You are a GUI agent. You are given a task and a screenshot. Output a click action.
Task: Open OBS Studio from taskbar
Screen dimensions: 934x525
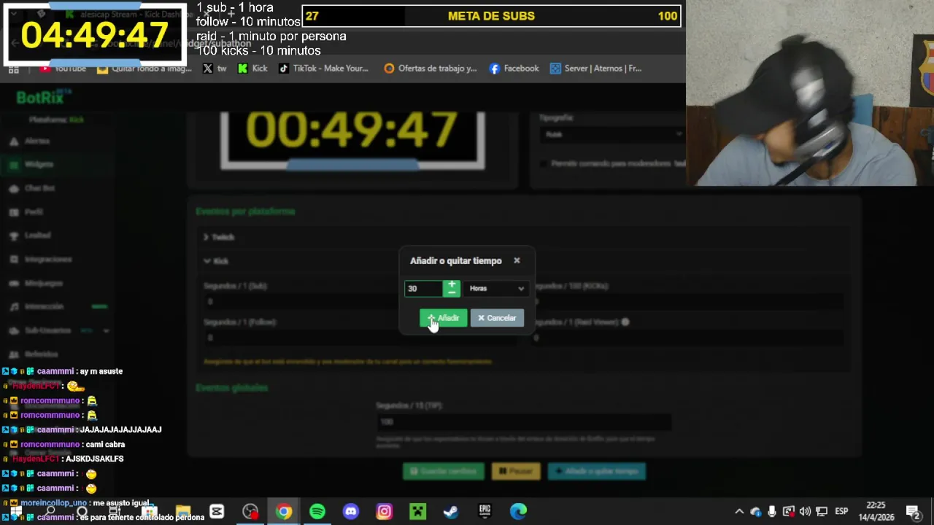click(250, 512)
